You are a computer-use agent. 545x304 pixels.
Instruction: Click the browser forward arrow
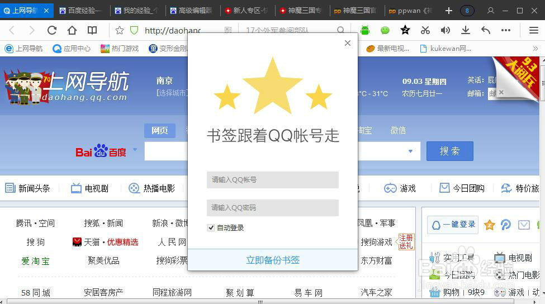click(x=32, y=31)
